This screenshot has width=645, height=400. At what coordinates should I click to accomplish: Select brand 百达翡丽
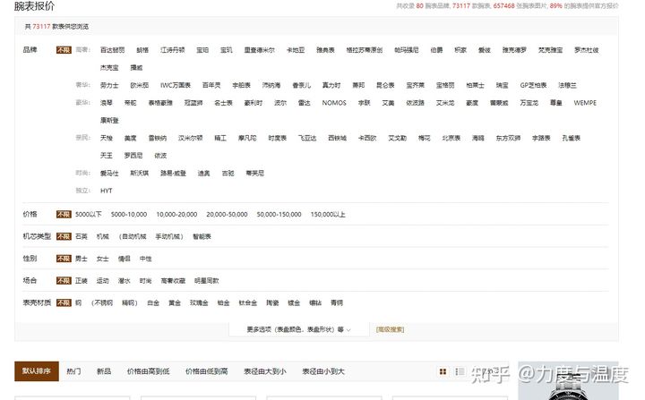[112, 50]
